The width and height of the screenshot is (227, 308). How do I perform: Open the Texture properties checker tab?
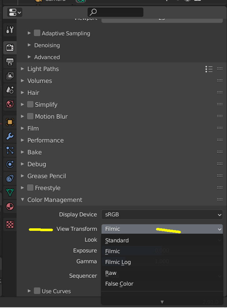pos(10,224)
